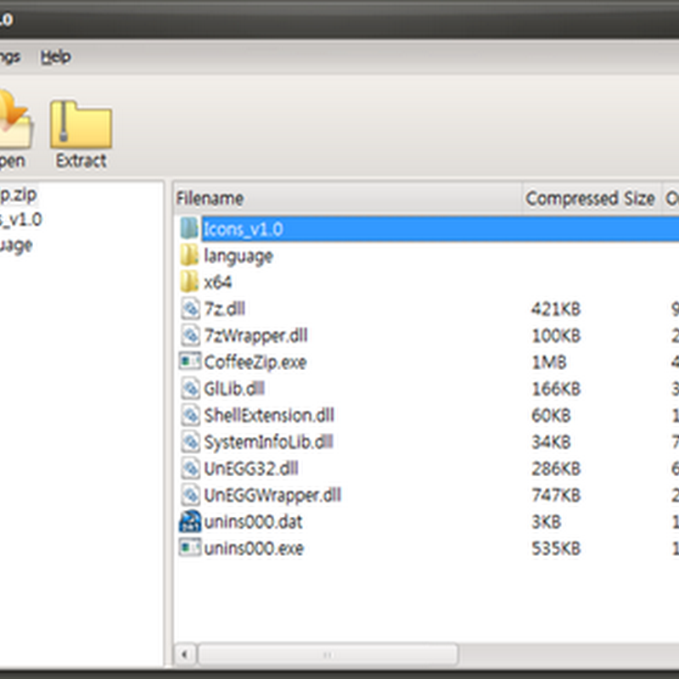Sort by the Filename column header
This screenshot has height=679, width=679.
(348, 199)
